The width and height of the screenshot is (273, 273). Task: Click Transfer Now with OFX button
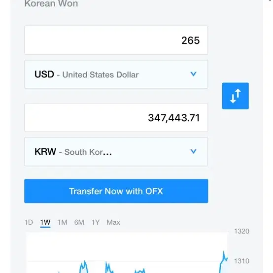click(x=116, y=191)
